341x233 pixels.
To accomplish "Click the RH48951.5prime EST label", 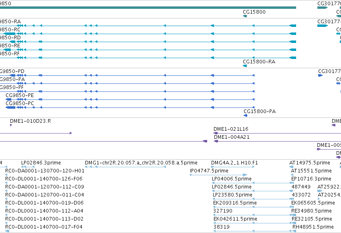I will coord(313,227).
